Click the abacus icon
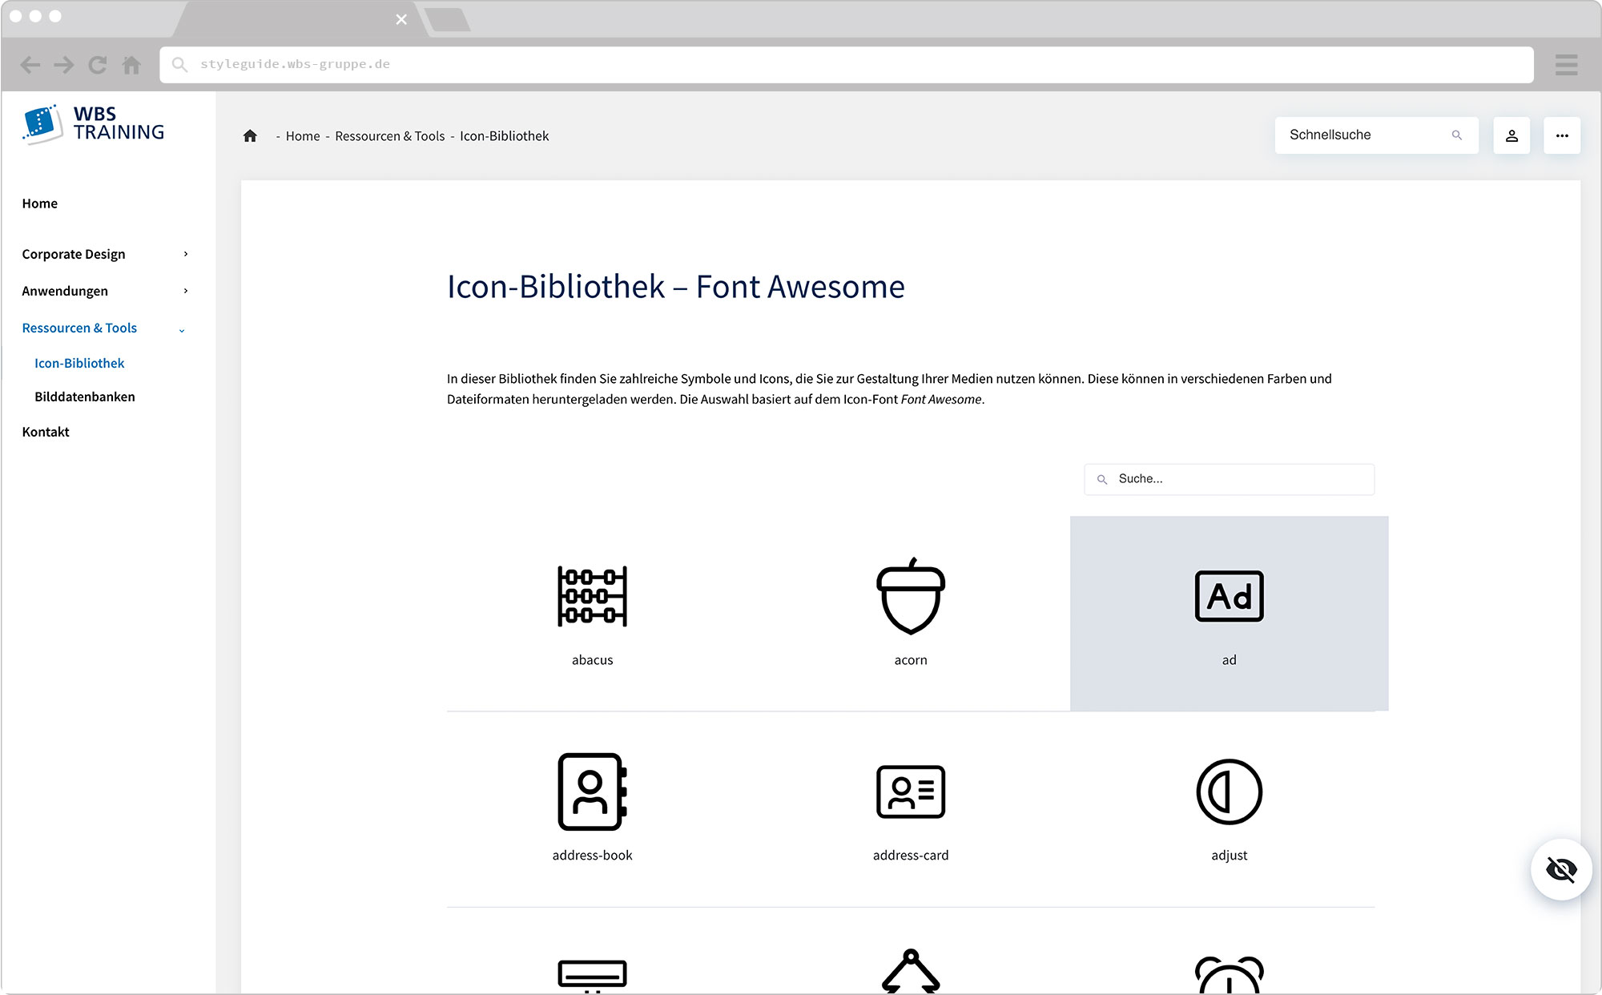 tap(592, 596)
